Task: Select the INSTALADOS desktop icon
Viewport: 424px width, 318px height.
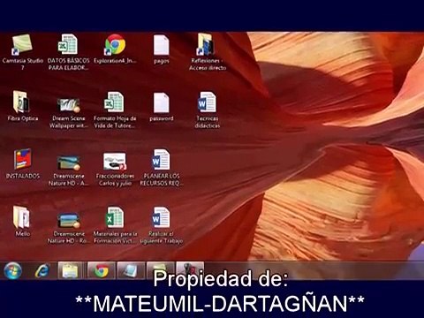Action: pos(23,163)
